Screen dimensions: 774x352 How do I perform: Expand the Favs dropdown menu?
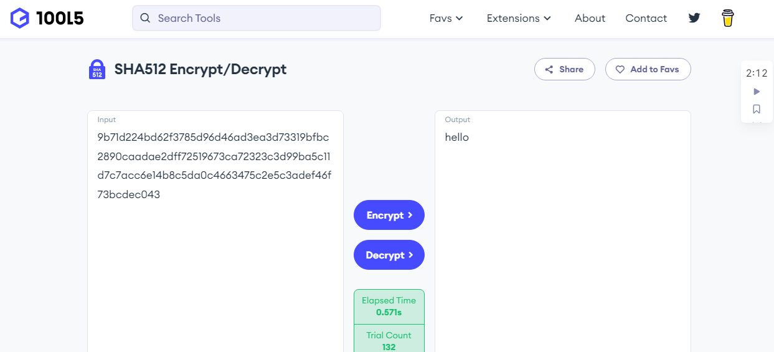pos(446,18)
